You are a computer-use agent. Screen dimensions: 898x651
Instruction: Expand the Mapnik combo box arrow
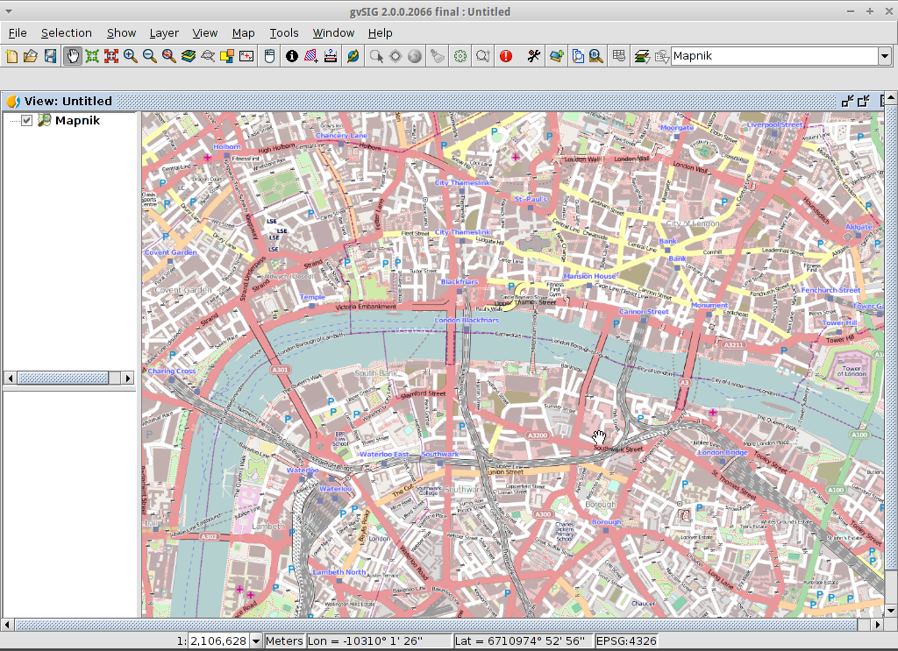885,56
